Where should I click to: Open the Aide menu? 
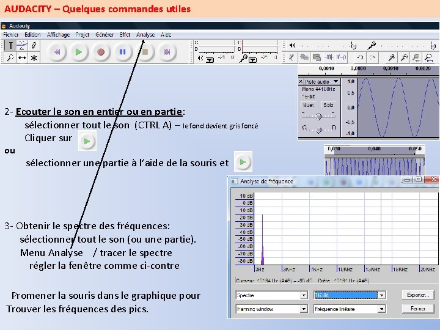166,34
